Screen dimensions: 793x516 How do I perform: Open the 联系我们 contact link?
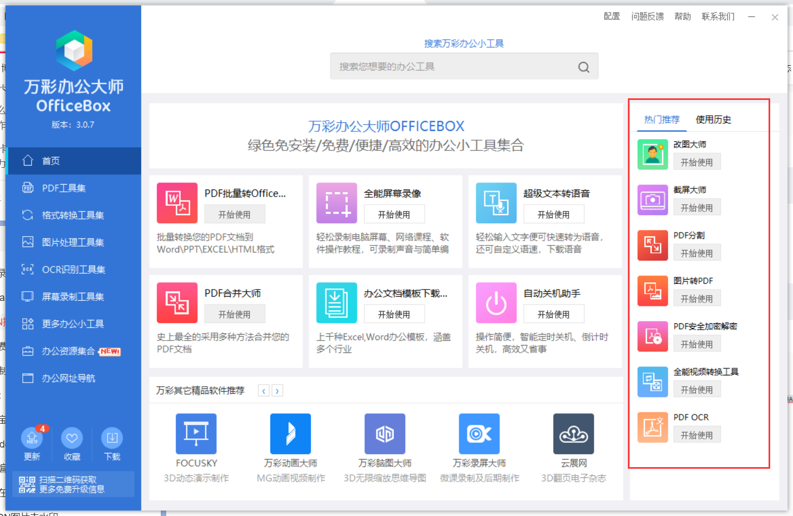click(718, 16)
